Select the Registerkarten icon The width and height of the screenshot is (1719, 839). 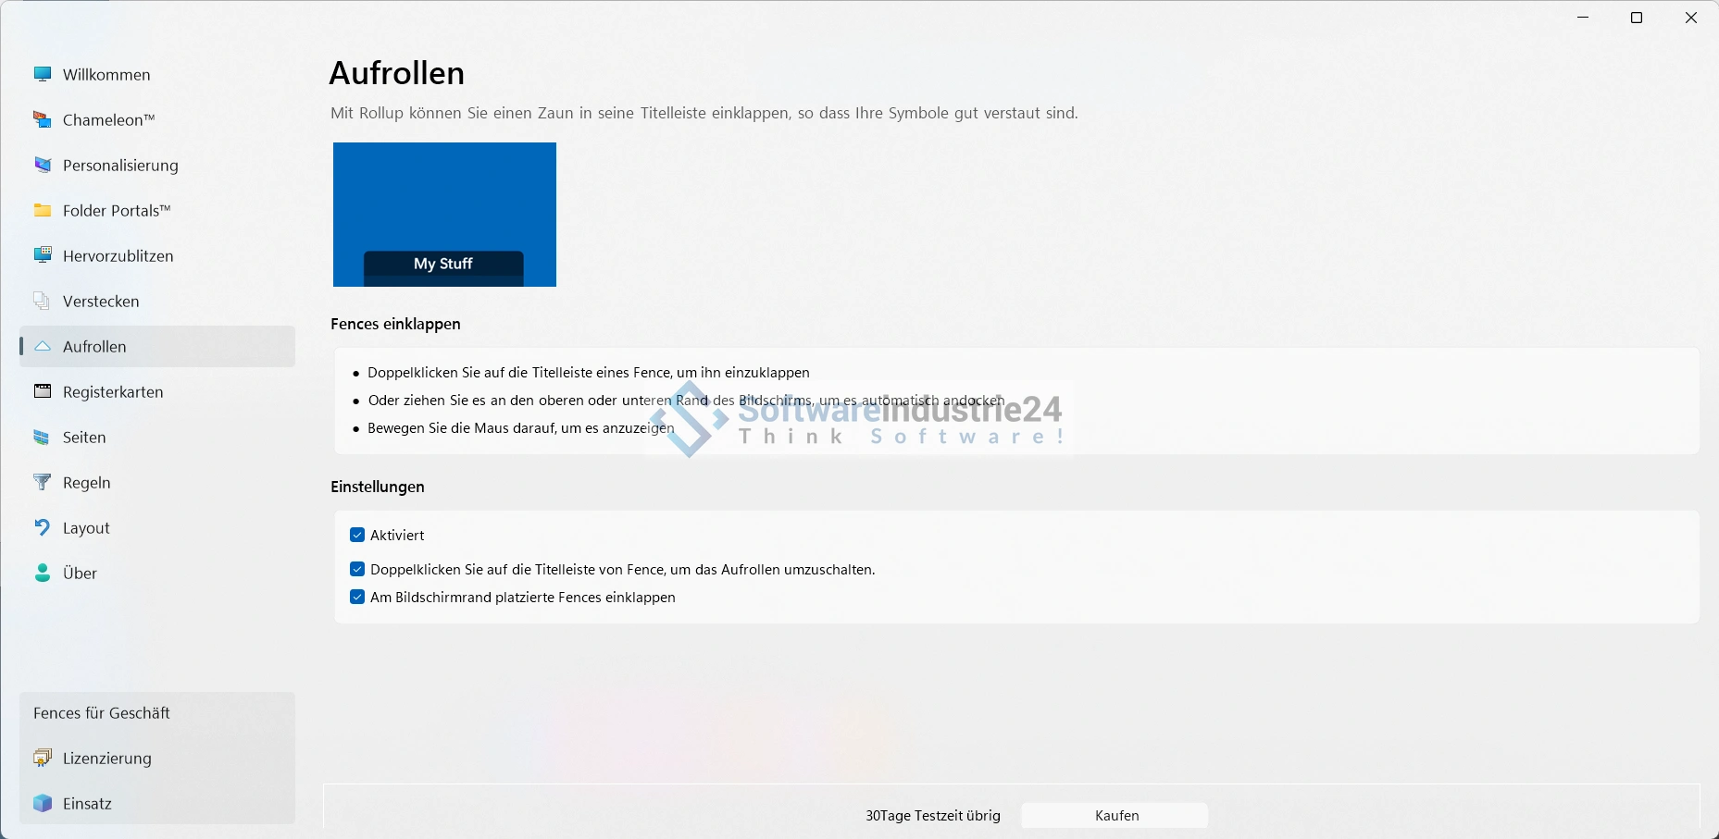tap(43, 392)
